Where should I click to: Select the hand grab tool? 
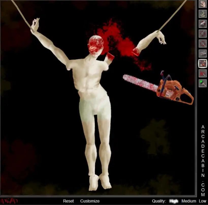tap(203, 4)
